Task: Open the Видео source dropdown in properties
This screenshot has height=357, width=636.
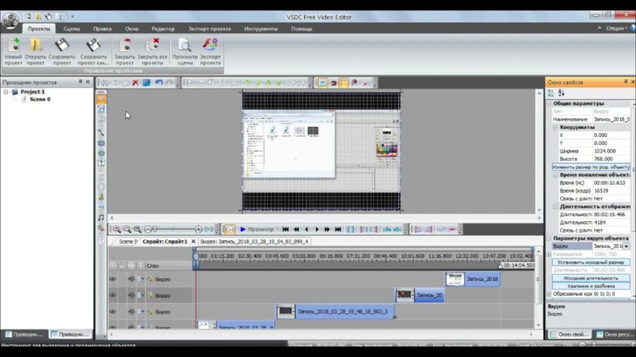Action: point(626,246)
